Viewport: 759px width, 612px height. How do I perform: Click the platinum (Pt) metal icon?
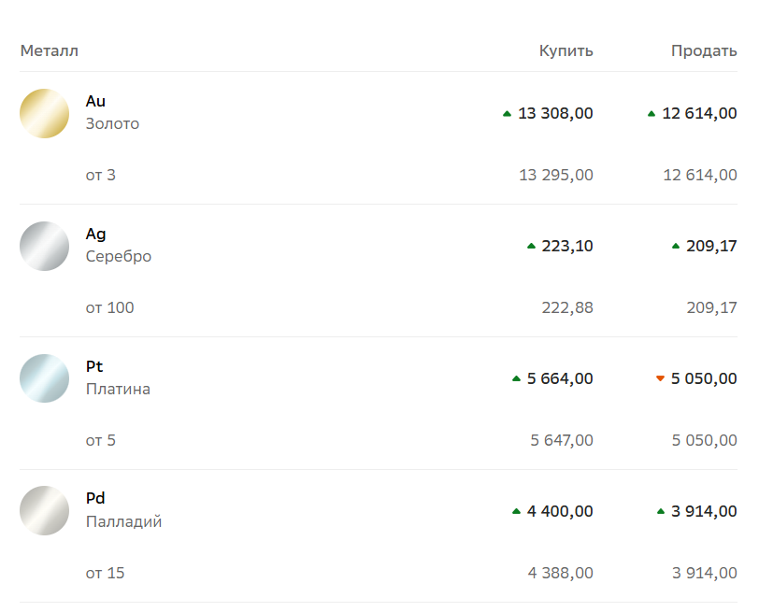[45, 378]
